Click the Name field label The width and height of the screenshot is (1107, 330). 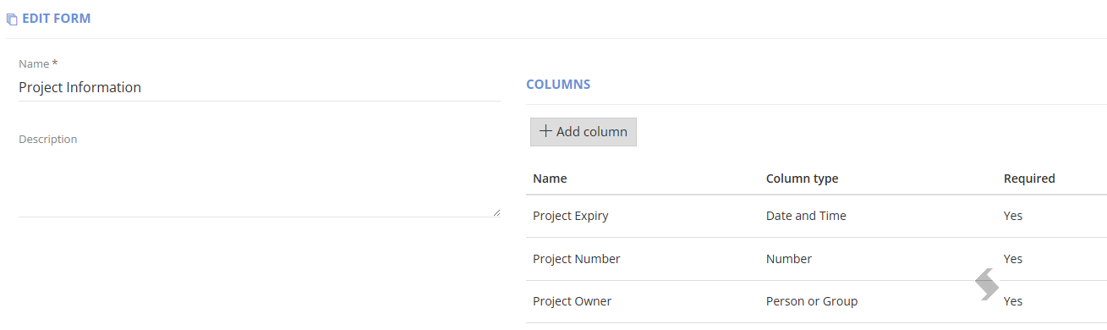[38, 63]
